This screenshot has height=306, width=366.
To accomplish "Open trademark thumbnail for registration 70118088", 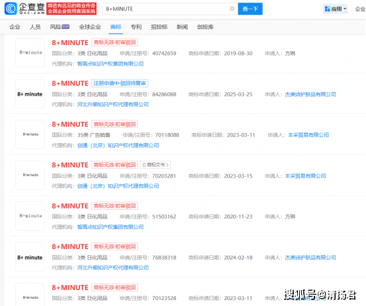I will click(x=30, y=134).
